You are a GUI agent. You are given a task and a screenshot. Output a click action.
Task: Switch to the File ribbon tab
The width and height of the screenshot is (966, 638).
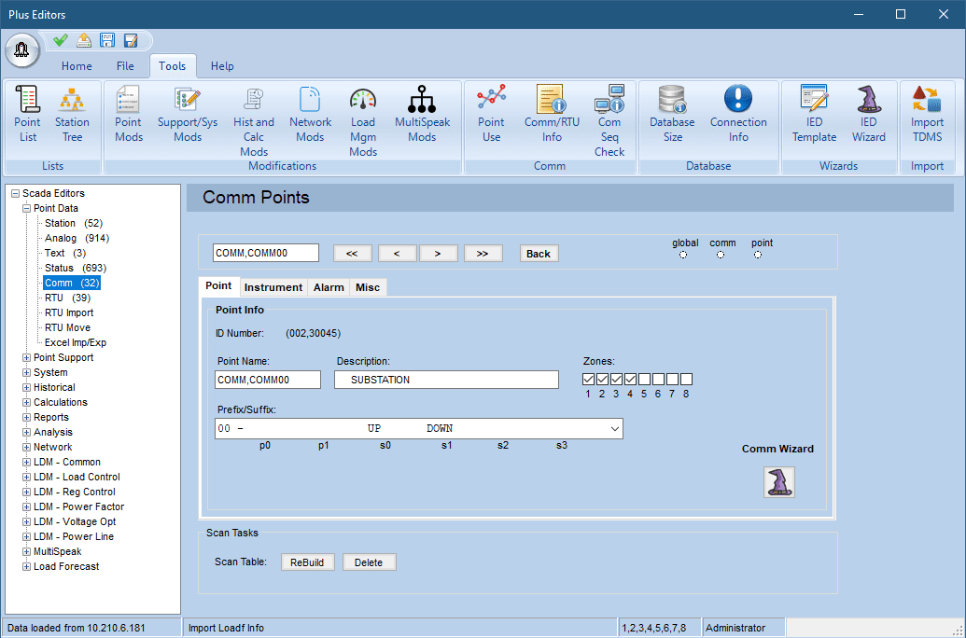coord(125,66)
